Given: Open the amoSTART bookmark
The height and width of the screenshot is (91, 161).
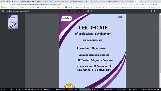Looking at the screenshot, I should [x=61, y=7].
